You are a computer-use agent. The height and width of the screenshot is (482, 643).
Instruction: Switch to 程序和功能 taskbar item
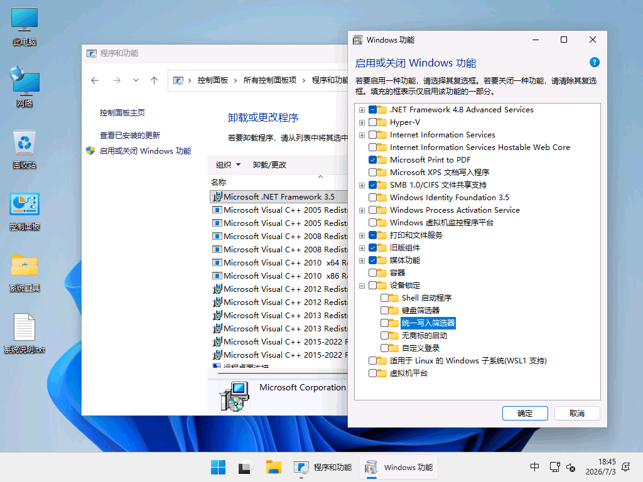323,467
